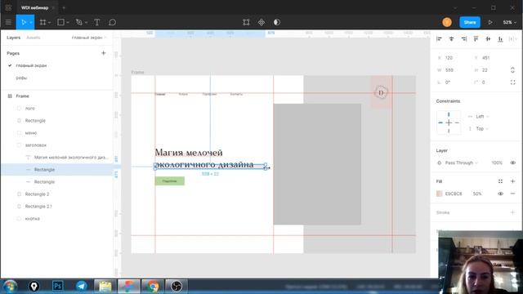Viewport: 523px width, 294px height.
Task: Click the layer opacity 100% field
Action: (x=497, y=163)
